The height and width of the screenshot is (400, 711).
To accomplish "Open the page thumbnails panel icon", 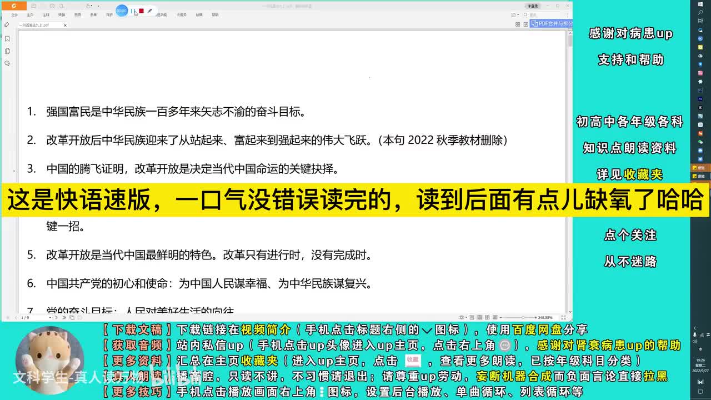I will [x=7, y=51].
